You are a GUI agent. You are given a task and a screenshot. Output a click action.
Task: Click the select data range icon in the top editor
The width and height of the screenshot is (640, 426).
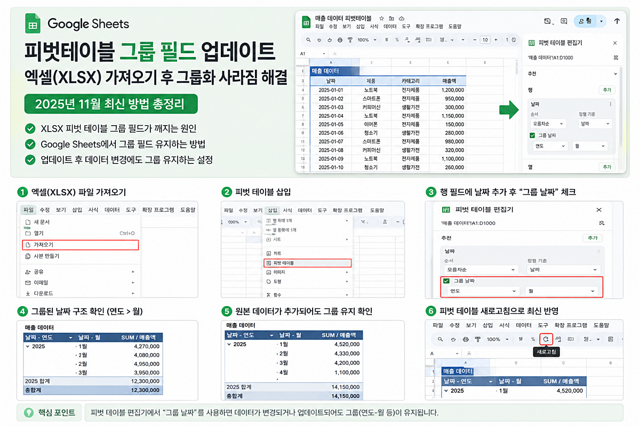point(615,58)
